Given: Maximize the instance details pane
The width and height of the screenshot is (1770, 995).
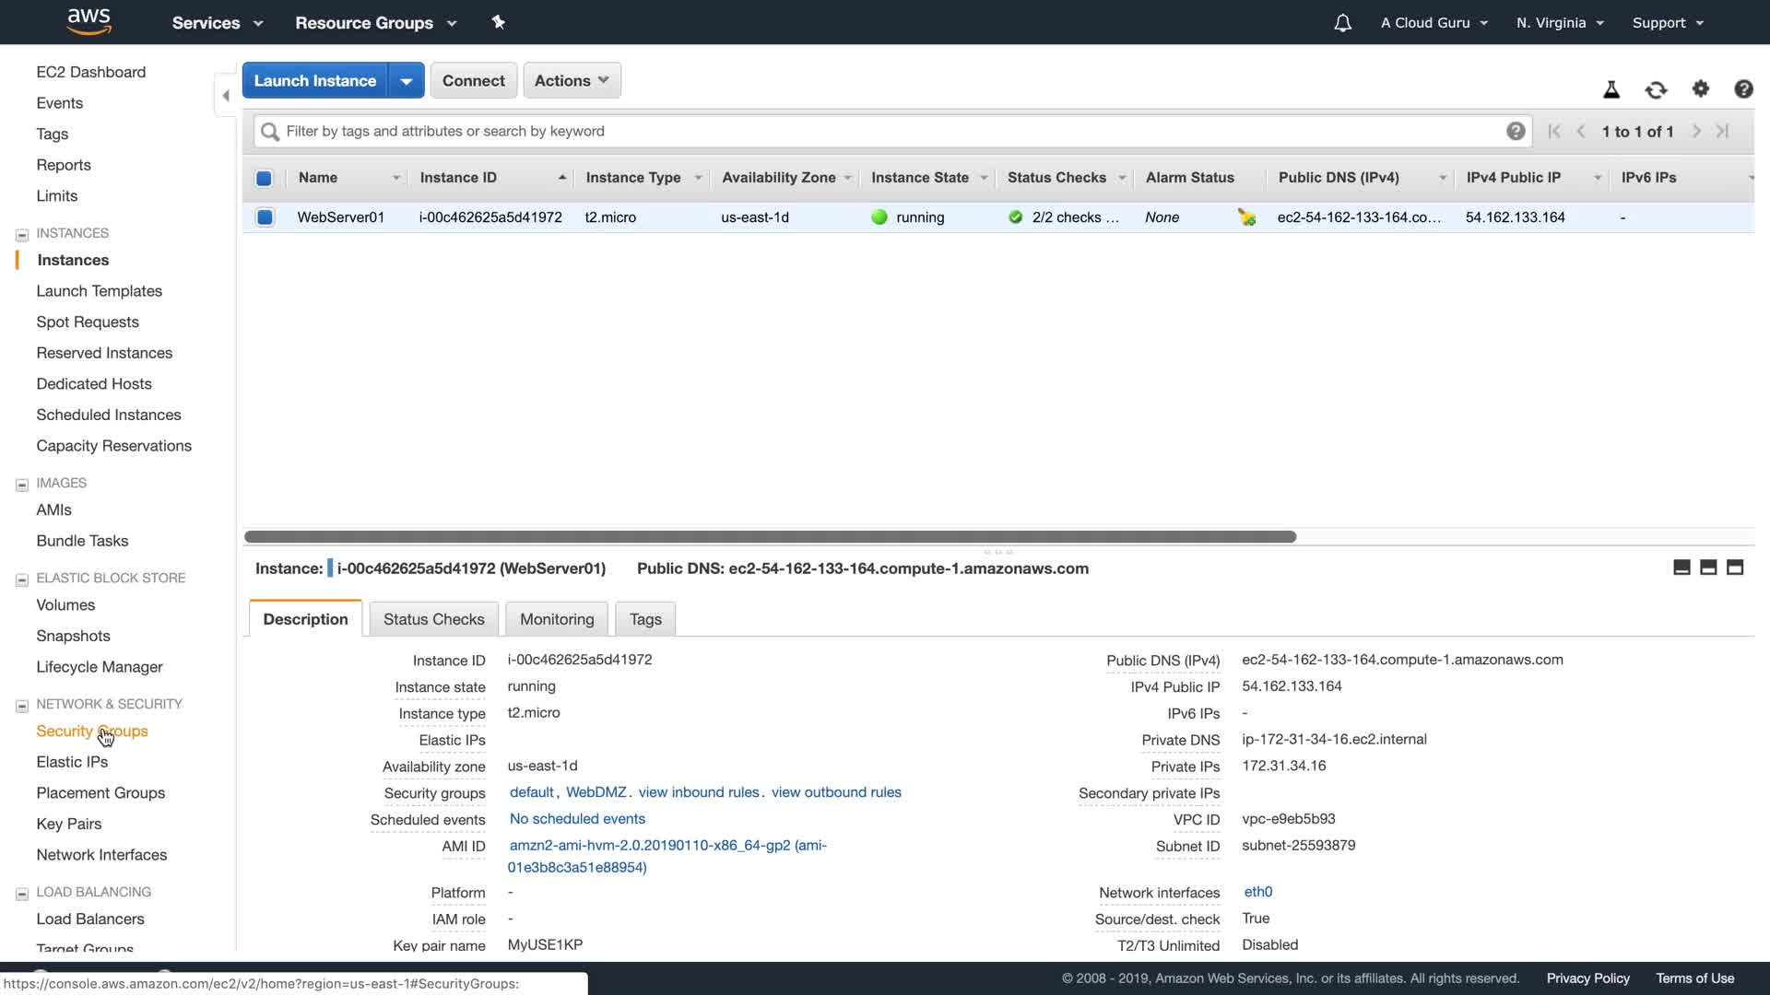Looking at the screenshot, I should coord(1735,568).
